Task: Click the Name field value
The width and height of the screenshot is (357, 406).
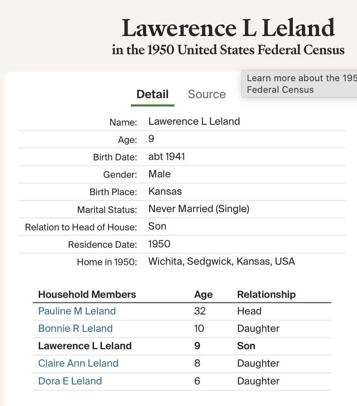Action: click(194, 121)
